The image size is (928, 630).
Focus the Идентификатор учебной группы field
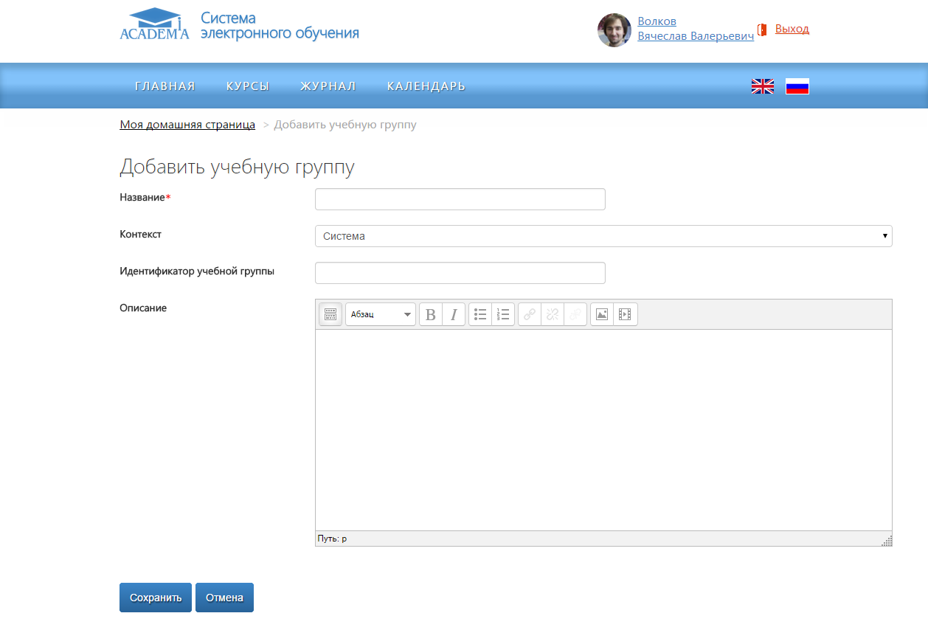[460, 273]
